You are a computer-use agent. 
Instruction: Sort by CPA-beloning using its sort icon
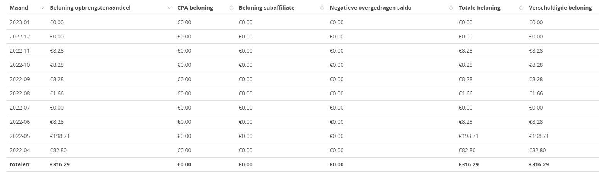tap(231, 8)
